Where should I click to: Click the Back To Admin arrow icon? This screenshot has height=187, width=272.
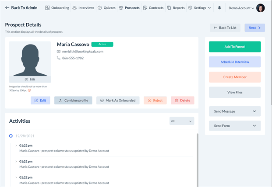pyautogui.click(x=7, y=8)
